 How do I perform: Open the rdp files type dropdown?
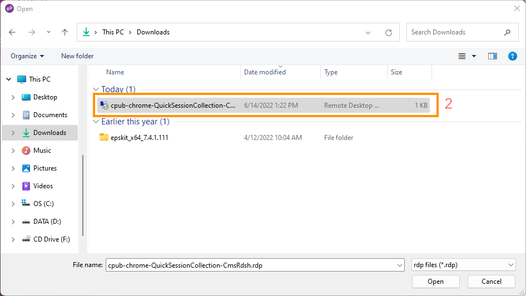point(463,265)
